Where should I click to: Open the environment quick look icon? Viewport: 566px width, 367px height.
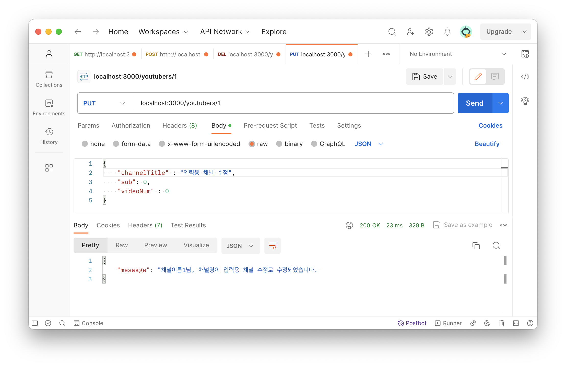(525, 54)
